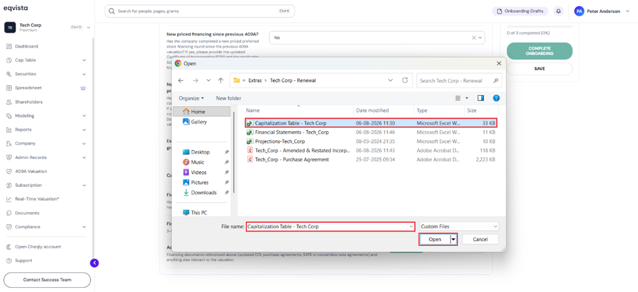Viewport: 638px width, 292px height.
Task: Open Cheqly account link
Action: pos(37,247)
